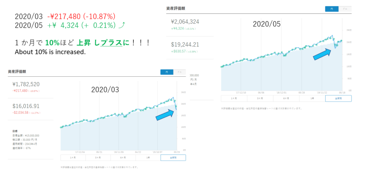Switch the 2020/05 chart to yen (円)
The image size is (365, 175).
click(x=332, y=9)
